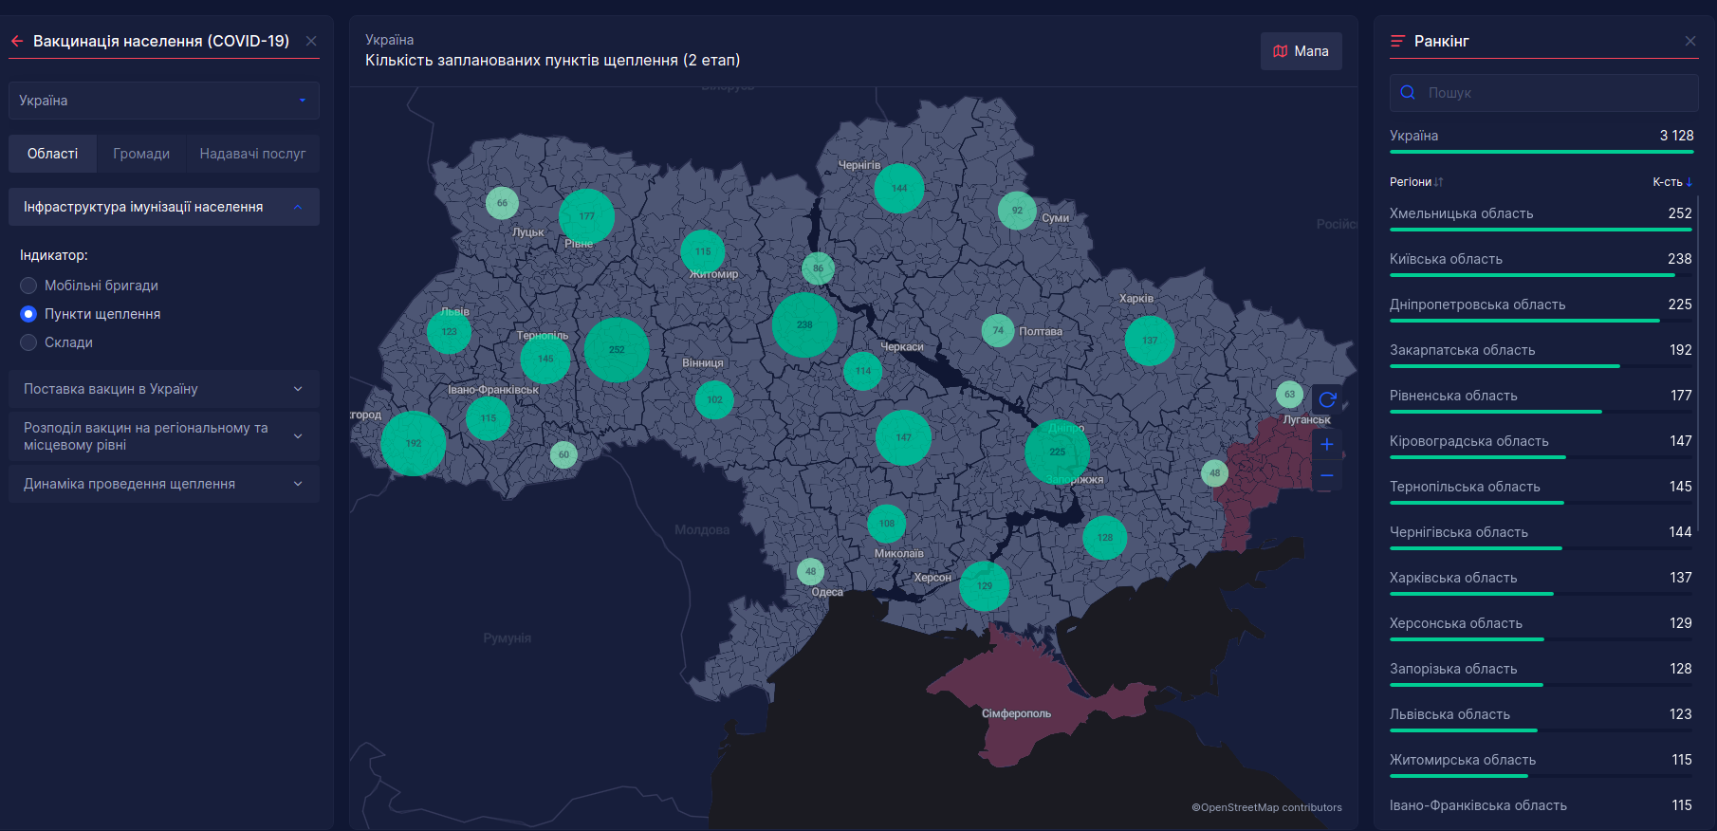Click map bubble 108 at Миколаїв
The height and width of the screenshot is (831, 1717).
[x=887, y=524]
